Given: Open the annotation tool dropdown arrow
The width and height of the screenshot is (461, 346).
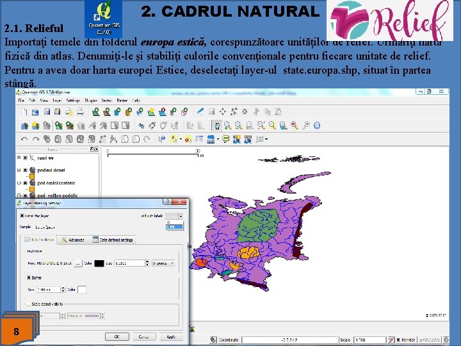Looking at the screenshot, I should pos(266,139).
